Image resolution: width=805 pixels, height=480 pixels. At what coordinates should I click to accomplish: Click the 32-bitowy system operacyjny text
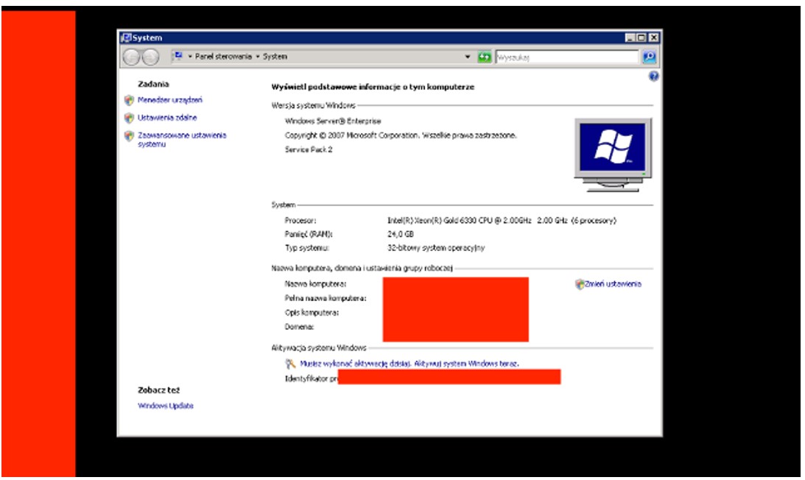[x=436, y=248]
